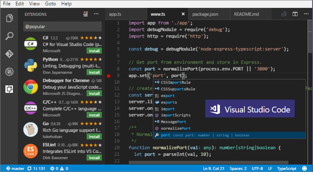Clear the extensions search results icon

86,14
